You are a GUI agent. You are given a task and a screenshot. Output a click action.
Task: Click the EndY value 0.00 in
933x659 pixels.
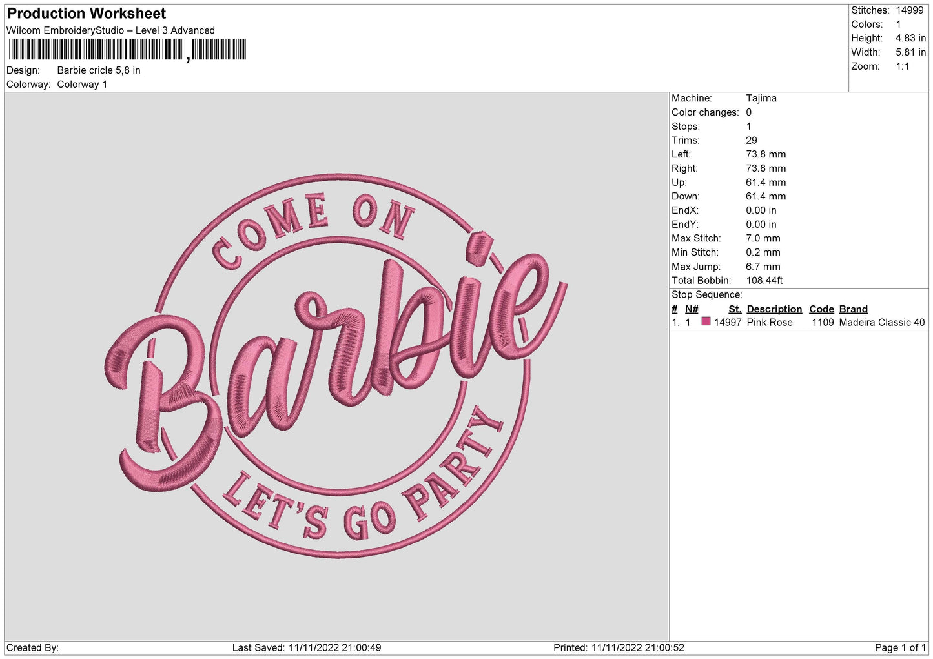click(761, 225)
